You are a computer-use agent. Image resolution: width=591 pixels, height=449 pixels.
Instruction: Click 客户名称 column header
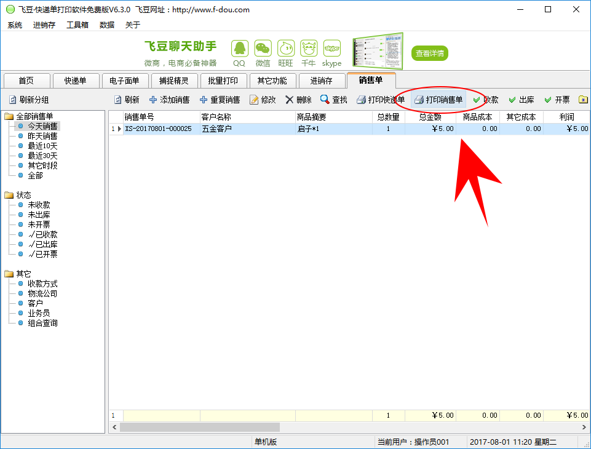247,117
